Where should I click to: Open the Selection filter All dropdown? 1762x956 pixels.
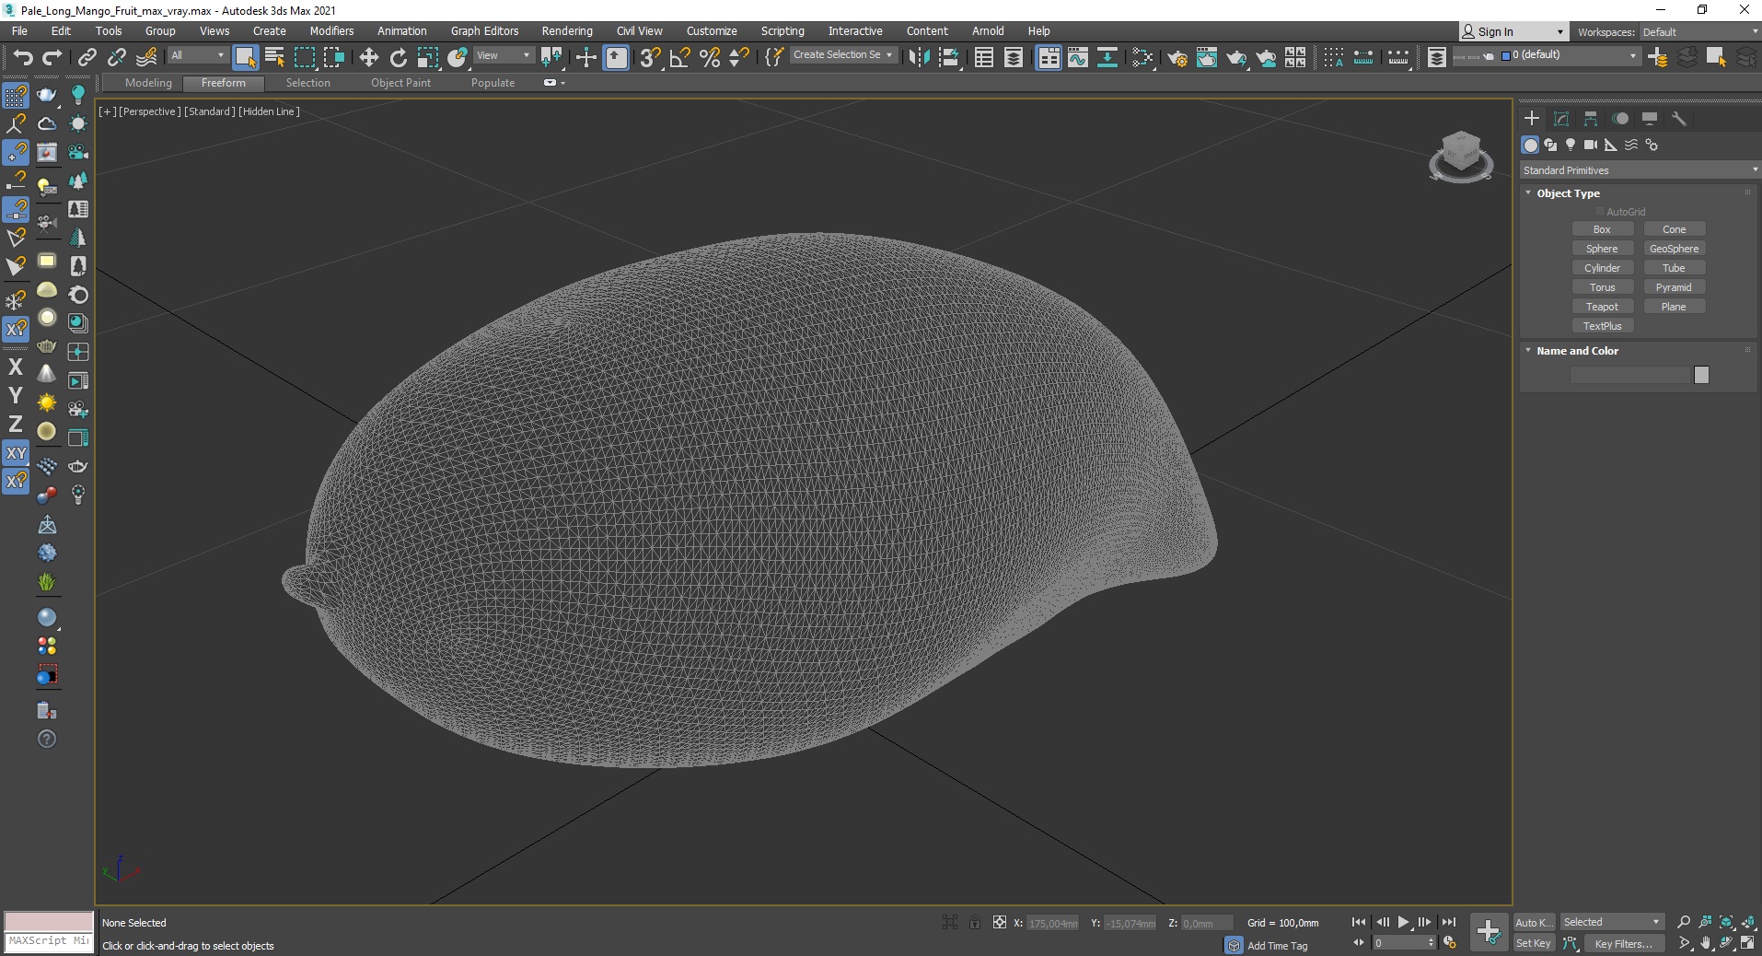click(197, 55)
